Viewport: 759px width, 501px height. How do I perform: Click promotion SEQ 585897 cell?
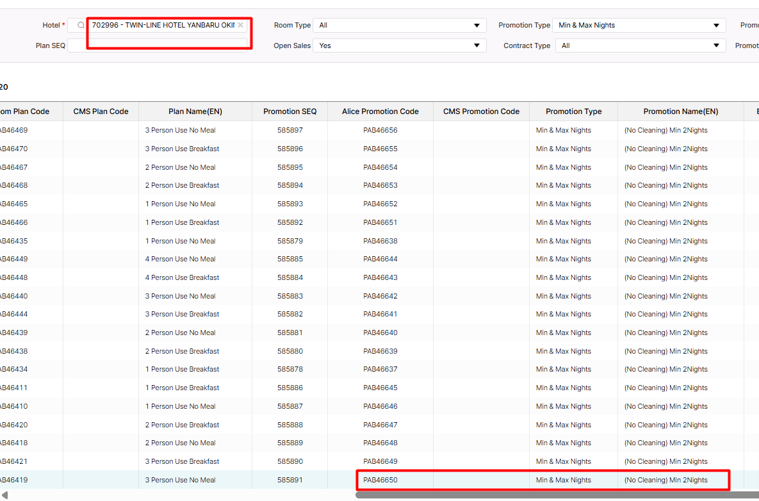(290, 130)
